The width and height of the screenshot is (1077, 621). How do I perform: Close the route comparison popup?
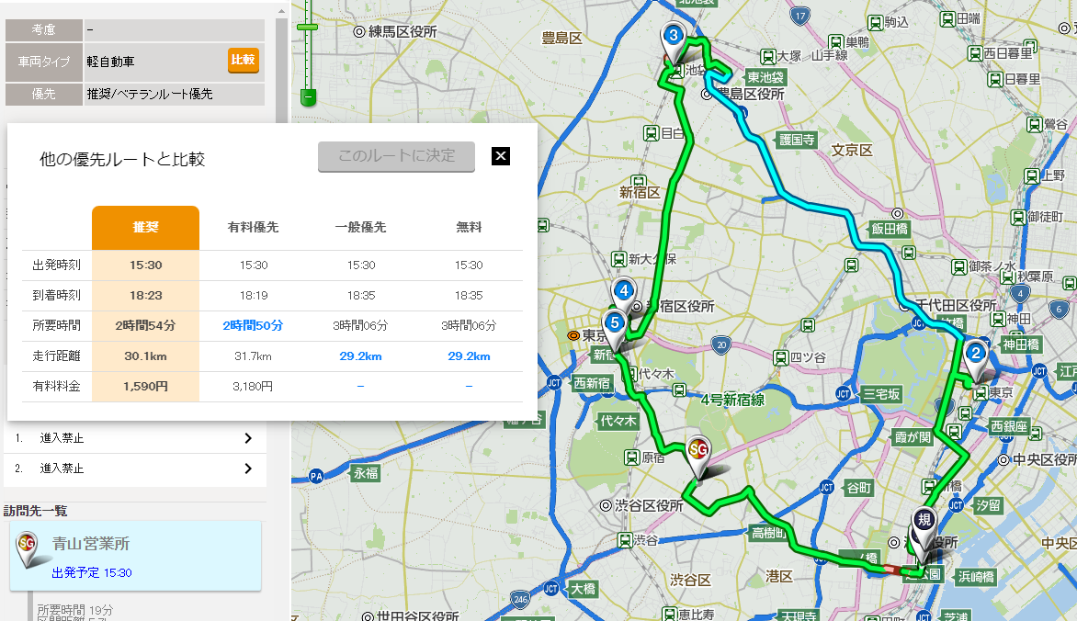point(501,156)
